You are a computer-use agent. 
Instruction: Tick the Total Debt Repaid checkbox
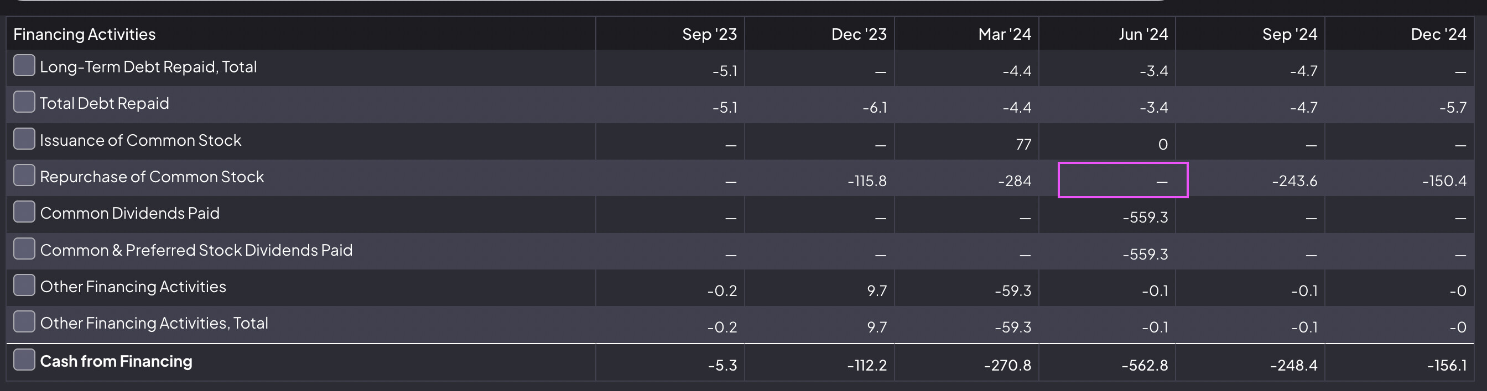coord(24,102)
